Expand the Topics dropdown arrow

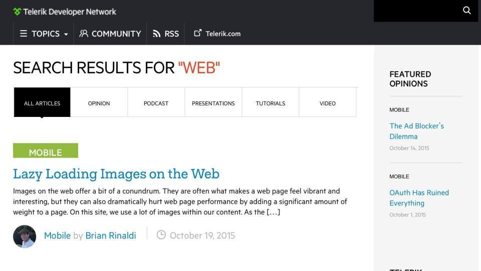[x=66, y=35]
